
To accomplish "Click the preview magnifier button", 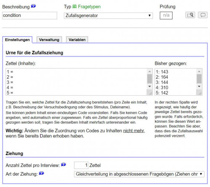I will tap(190, 15).
